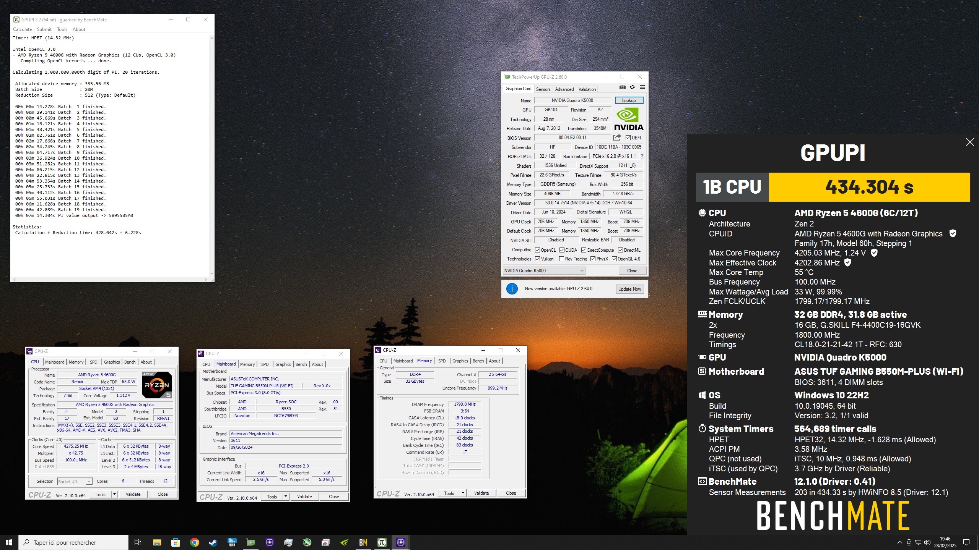The width and height of the screenshot is (979, 550).
Task: Click the taskbar clock showing 19:46
Action: coord(945,542)
